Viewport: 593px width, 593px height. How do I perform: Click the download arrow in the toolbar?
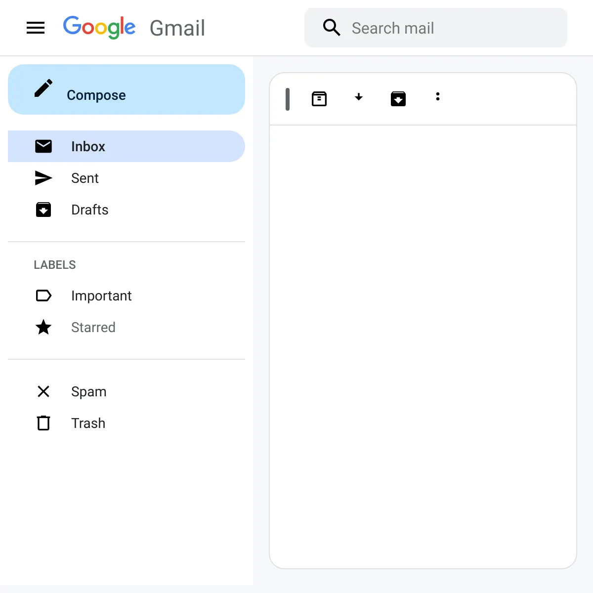[359, 98]
